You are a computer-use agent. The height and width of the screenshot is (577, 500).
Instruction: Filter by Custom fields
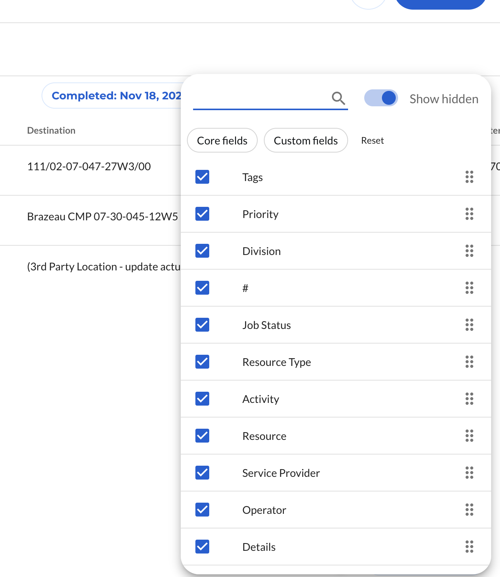pos(306,141)
